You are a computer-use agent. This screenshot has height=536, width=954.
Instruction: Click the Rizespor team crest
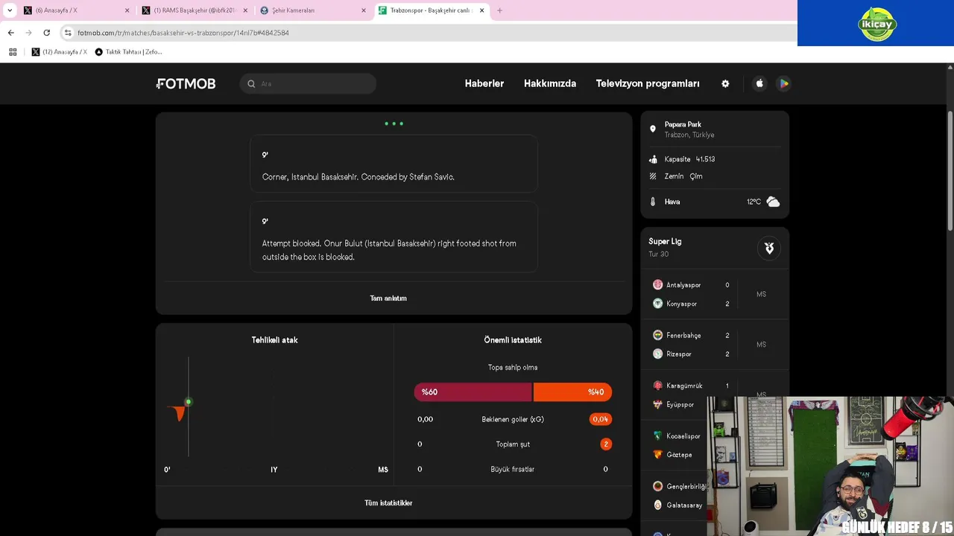pos(657,354)
